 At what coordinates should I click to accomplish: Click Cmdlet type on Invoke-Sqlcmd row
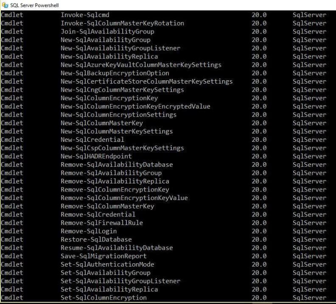click(x=12, y=15)
